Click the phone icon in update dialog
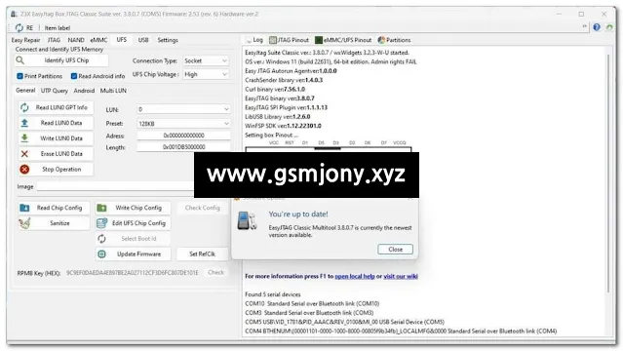The image size is (623, 351). 247,221
